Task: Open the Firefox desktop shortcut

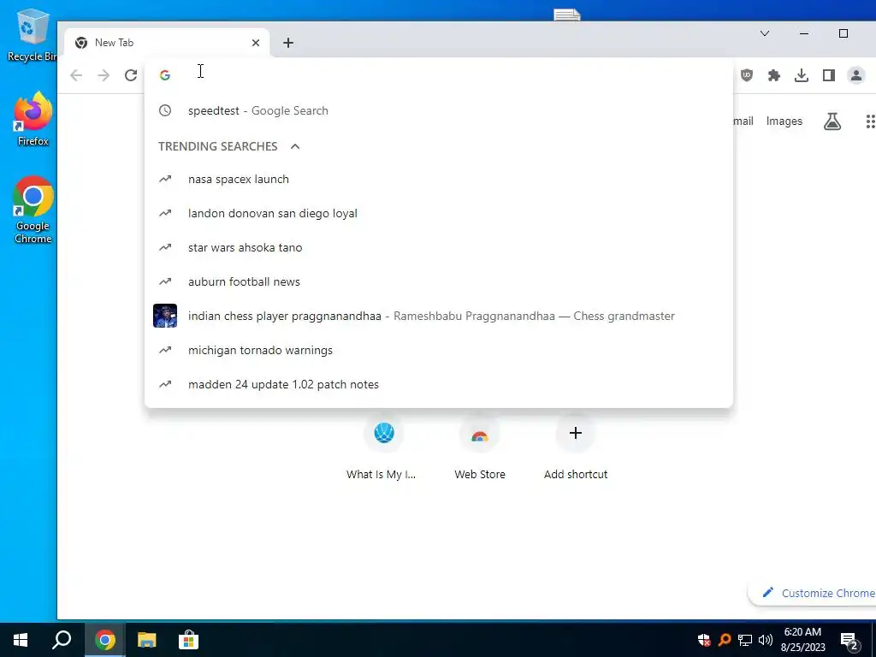Action: coord(33,120)
